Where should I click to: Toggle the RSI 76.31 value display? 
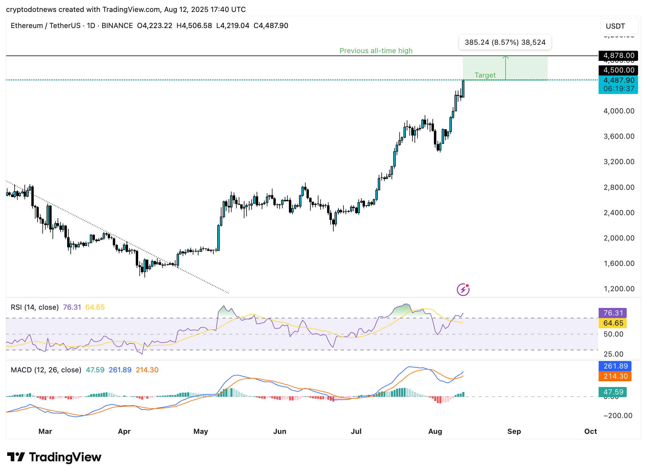(72, 307)
